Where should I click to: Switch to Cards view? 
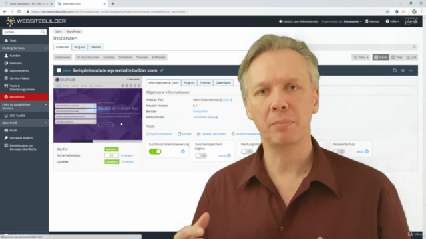click(381, 58)
